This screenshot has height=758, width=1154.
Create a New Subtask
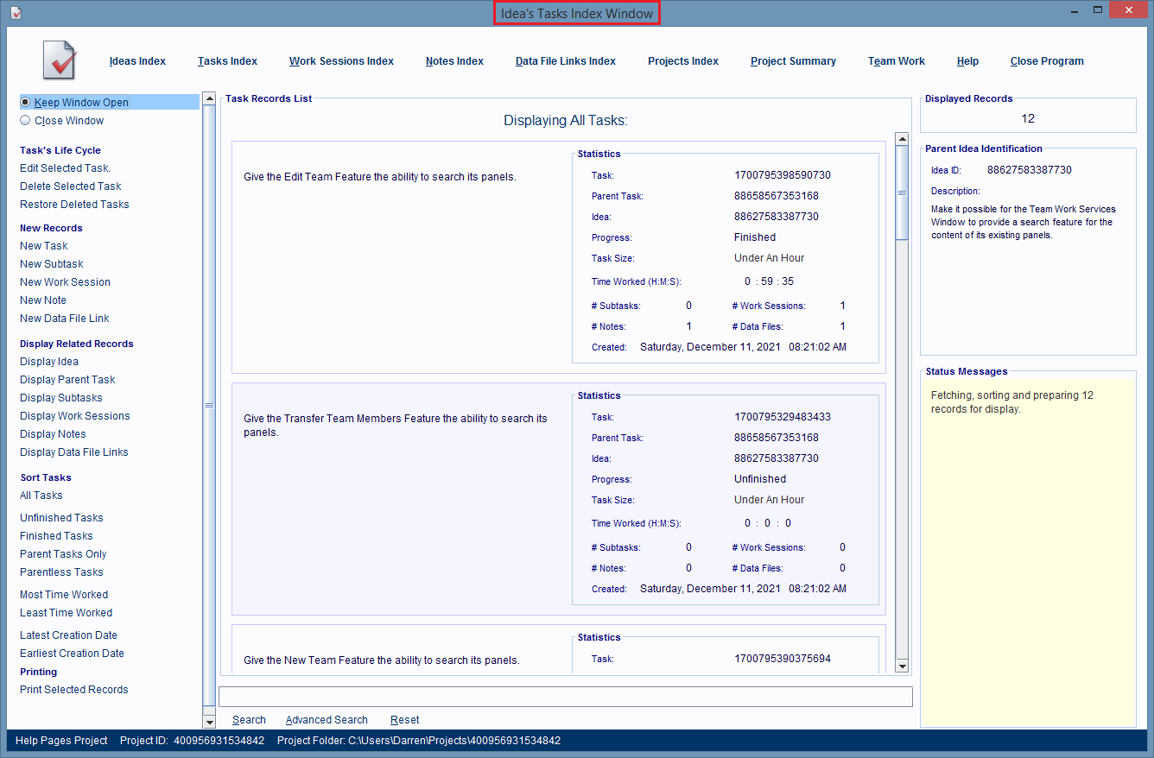click(52, 264)
